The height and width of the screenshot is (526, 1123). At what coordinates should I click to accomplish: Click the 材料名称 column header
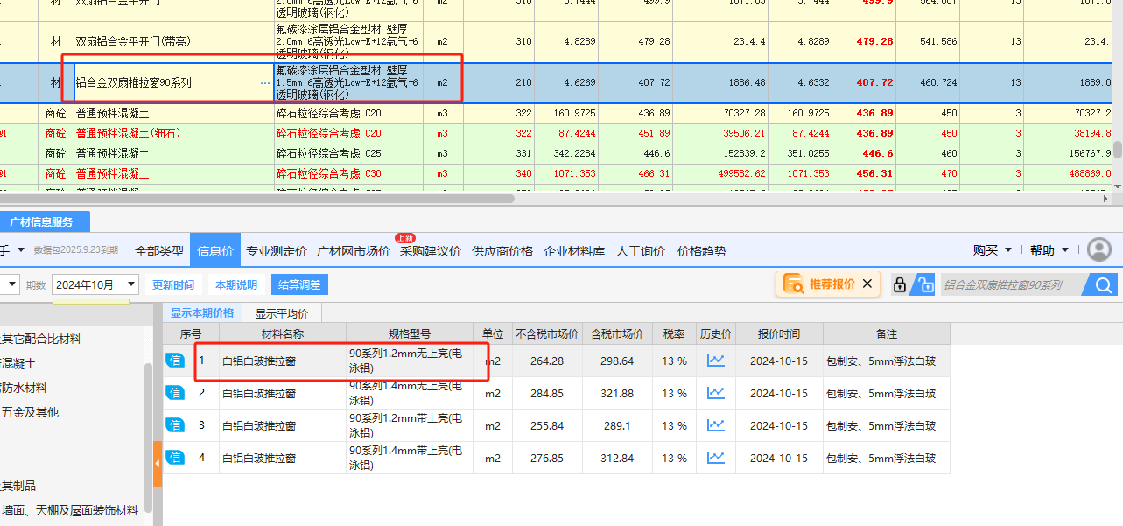[x=283, y=334]
